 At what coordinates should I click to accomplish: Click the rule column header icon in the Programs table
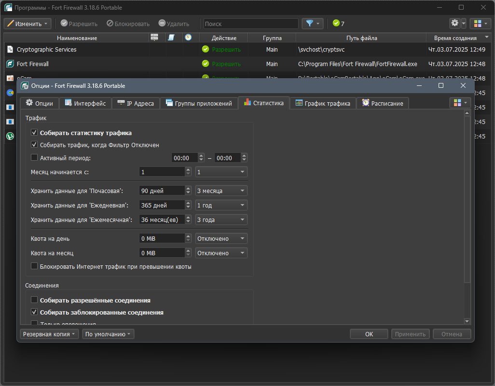pos(171,38)
